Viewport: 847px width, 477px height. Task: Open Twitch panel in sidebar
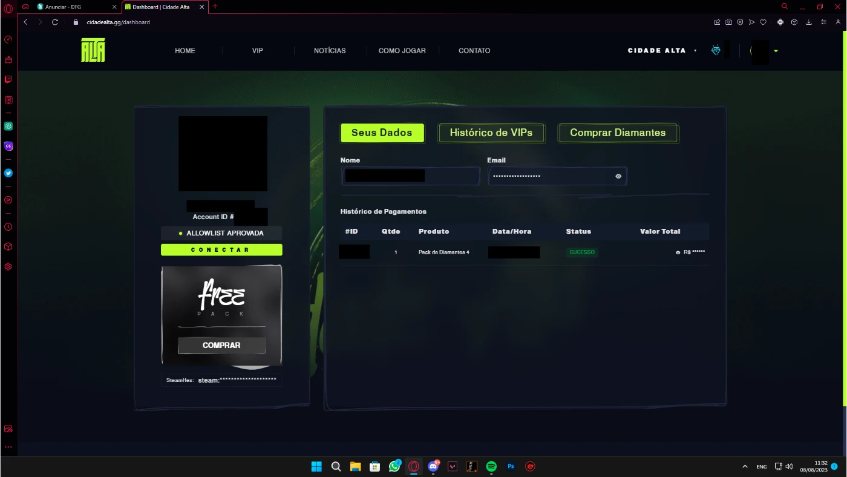8,79
